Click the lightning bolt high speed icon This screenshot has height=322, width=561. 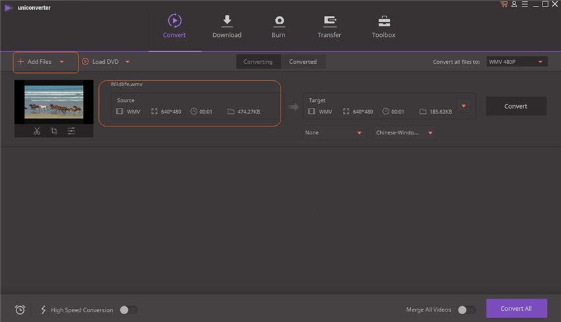point(44,309)
